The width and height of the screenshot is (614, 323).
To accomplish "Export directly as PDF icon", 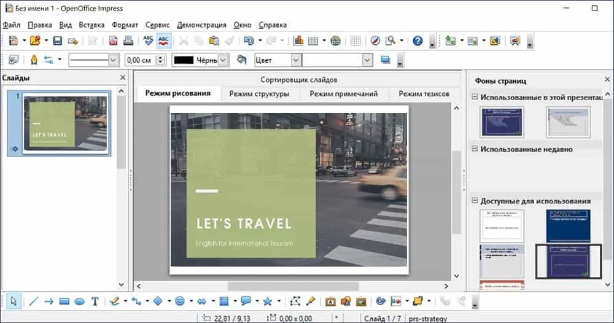I will 113,41.
